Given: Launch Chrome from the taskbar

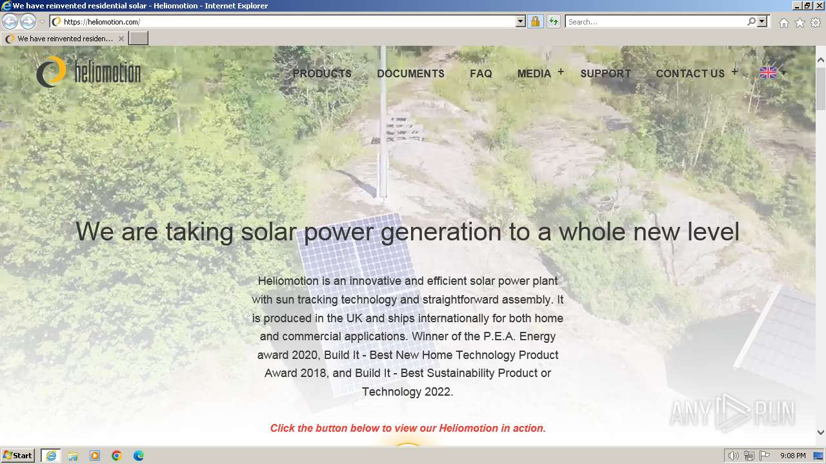Looking at the screenshot, I should (117, 456).
